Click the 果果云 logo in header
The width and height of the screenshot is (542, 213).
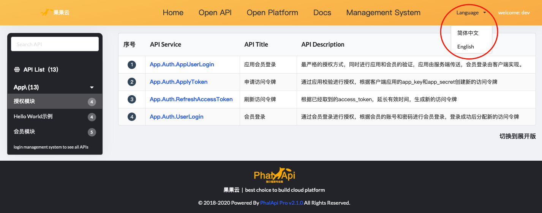coord(55,13)
